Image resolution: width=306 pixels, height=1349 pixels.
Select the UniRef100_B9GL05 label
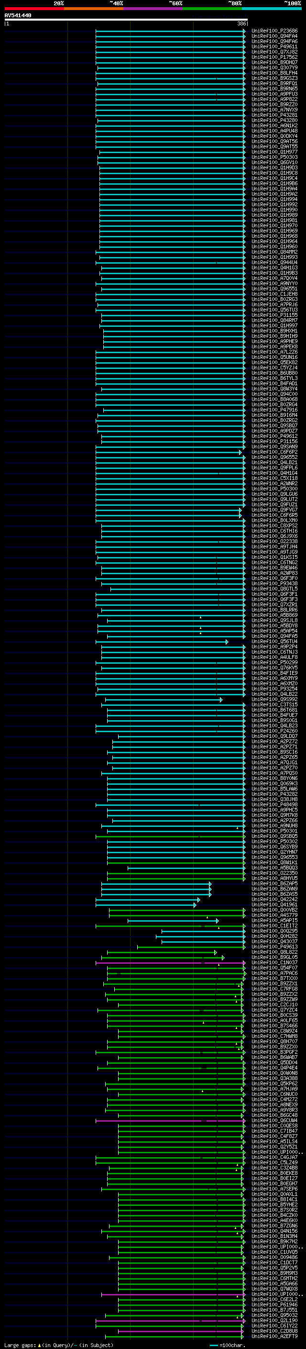coord(274,958)
